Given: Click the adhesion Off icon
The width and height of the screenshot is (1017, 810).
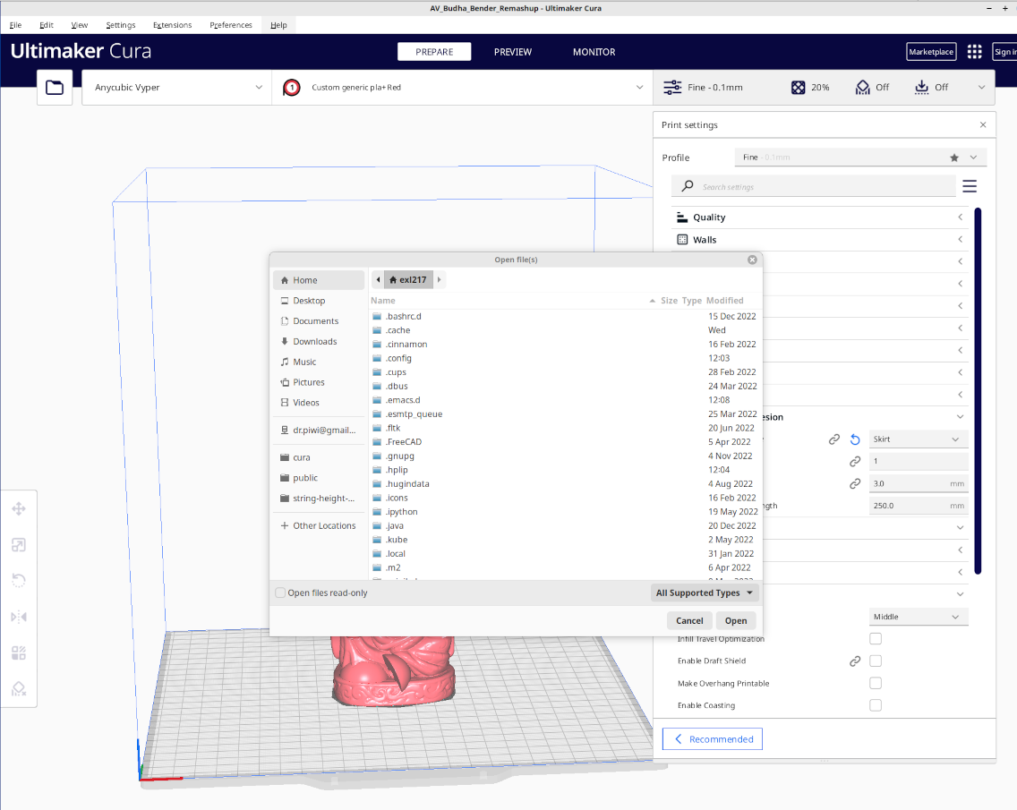Looking at the screenshot, I should pos(922,87).
